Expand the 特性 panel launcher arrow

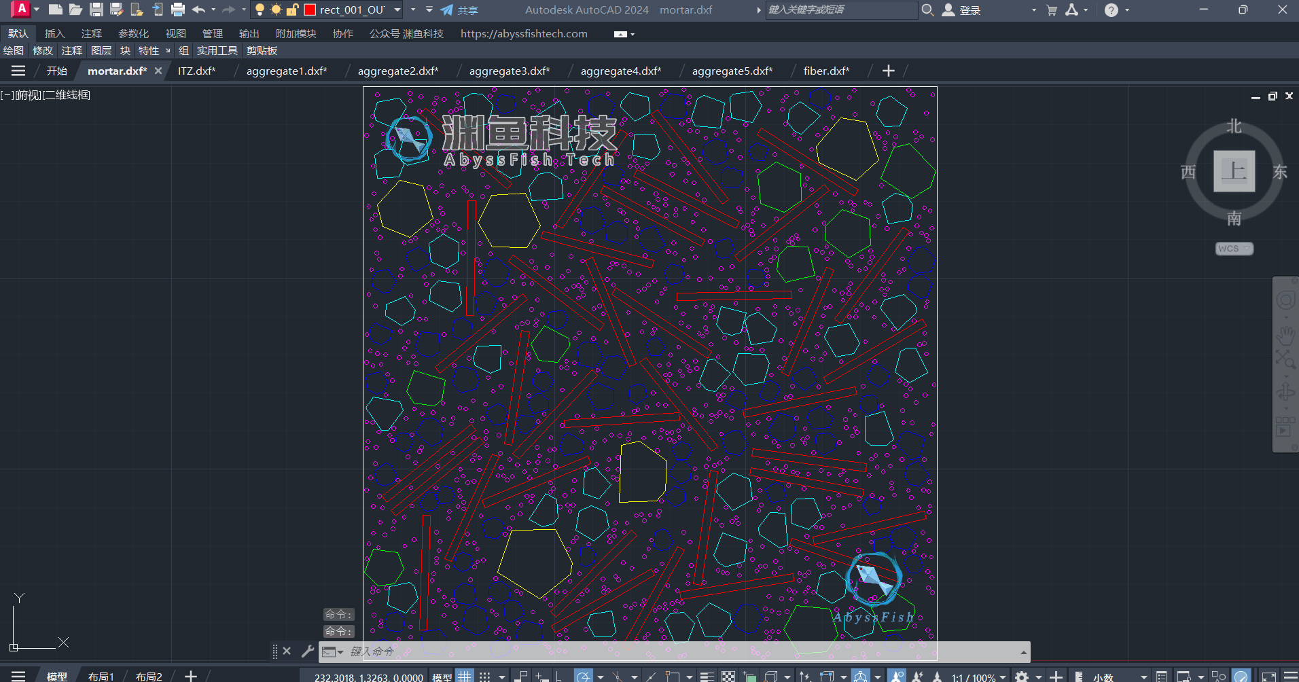[168, 50]
